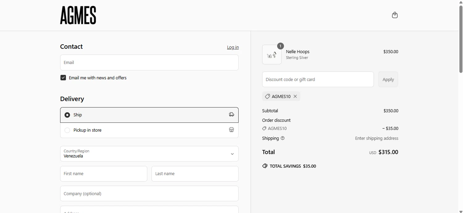Click the scrollbar up arrow
This screenshot has height=213, width=463.
tap(461, 2)
